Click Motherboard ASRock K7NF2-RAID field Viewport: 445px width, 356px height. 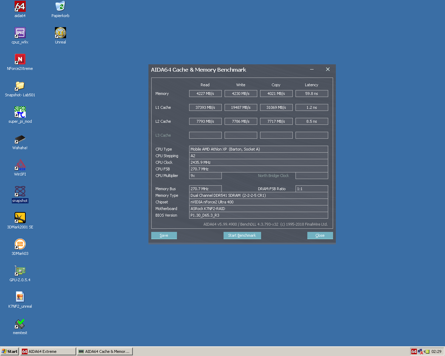(x=259, y=209)
